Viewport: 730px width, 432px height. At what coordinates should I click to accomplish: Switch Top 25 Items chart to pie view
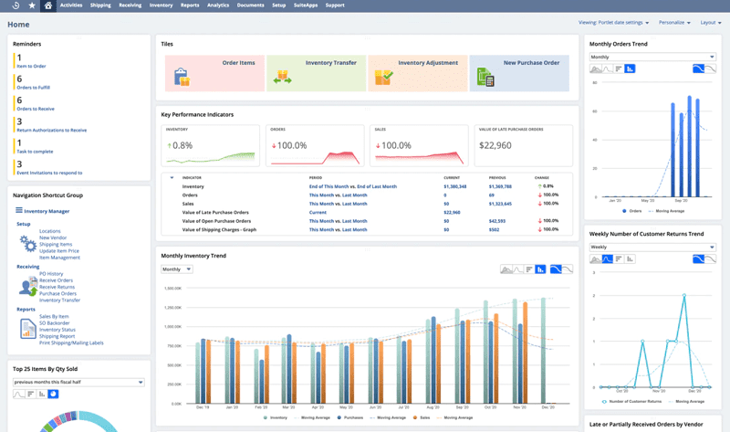tap(53, 395)
